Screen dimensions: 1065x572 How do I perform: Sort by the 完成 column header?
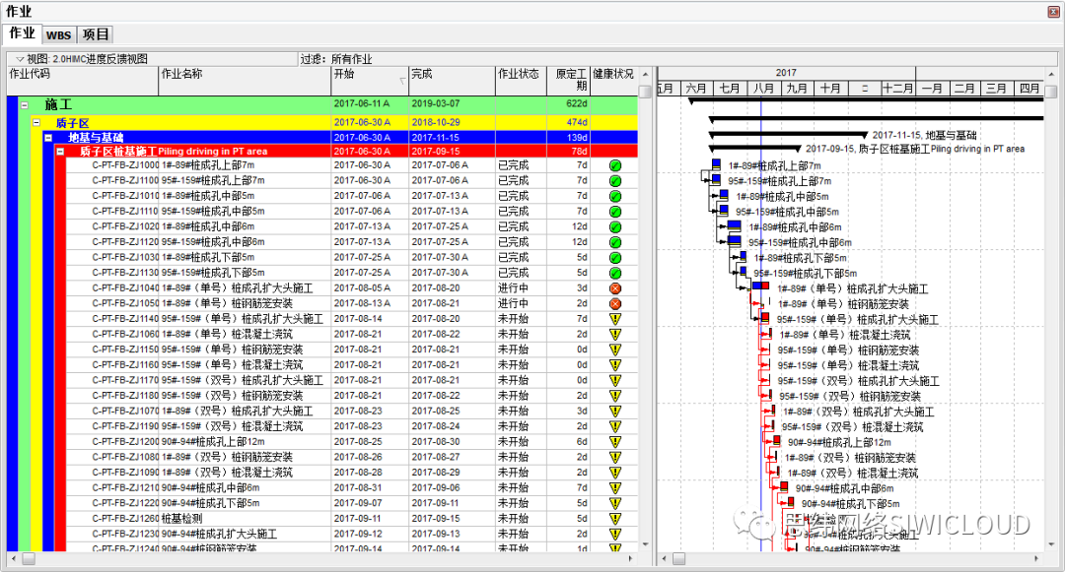(452, 81)
